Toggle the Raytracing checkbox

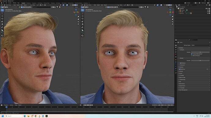(x=180, y=69)
